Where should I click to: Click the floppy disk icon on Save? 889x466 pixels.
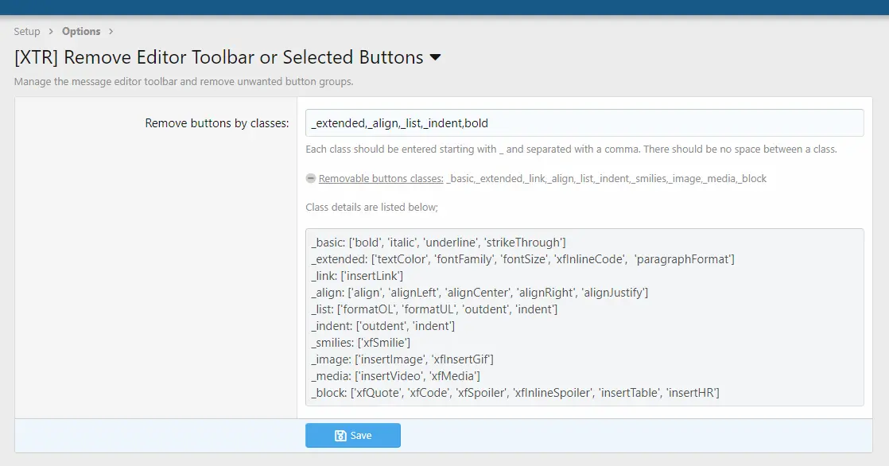(x=340, y=436)
